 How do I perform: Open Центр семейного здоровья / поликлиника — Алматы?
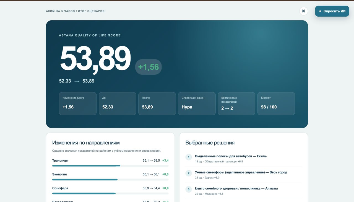click(236, 188)
